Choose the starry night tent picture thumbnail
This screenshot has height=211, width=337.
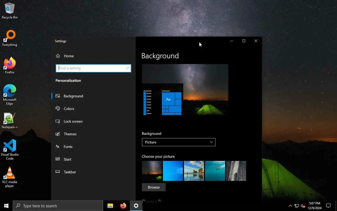pyautogui.click(x=152, y=171)
